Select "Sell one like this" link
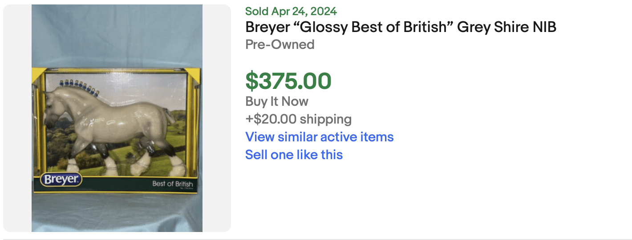This screenshot has width=632, height=240. (x=294, y=155)
